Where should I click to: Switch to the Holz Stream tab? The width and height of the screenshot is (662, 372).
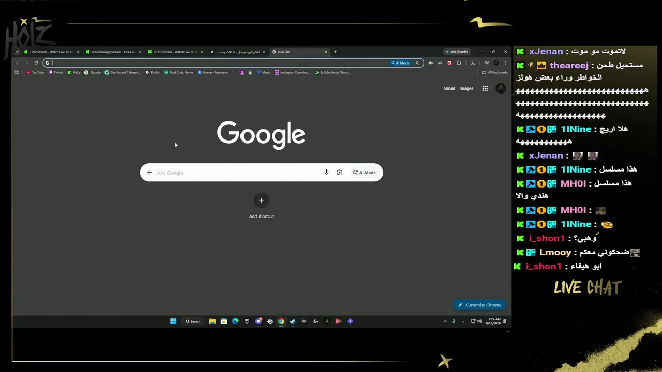click(x=51, y=52)
